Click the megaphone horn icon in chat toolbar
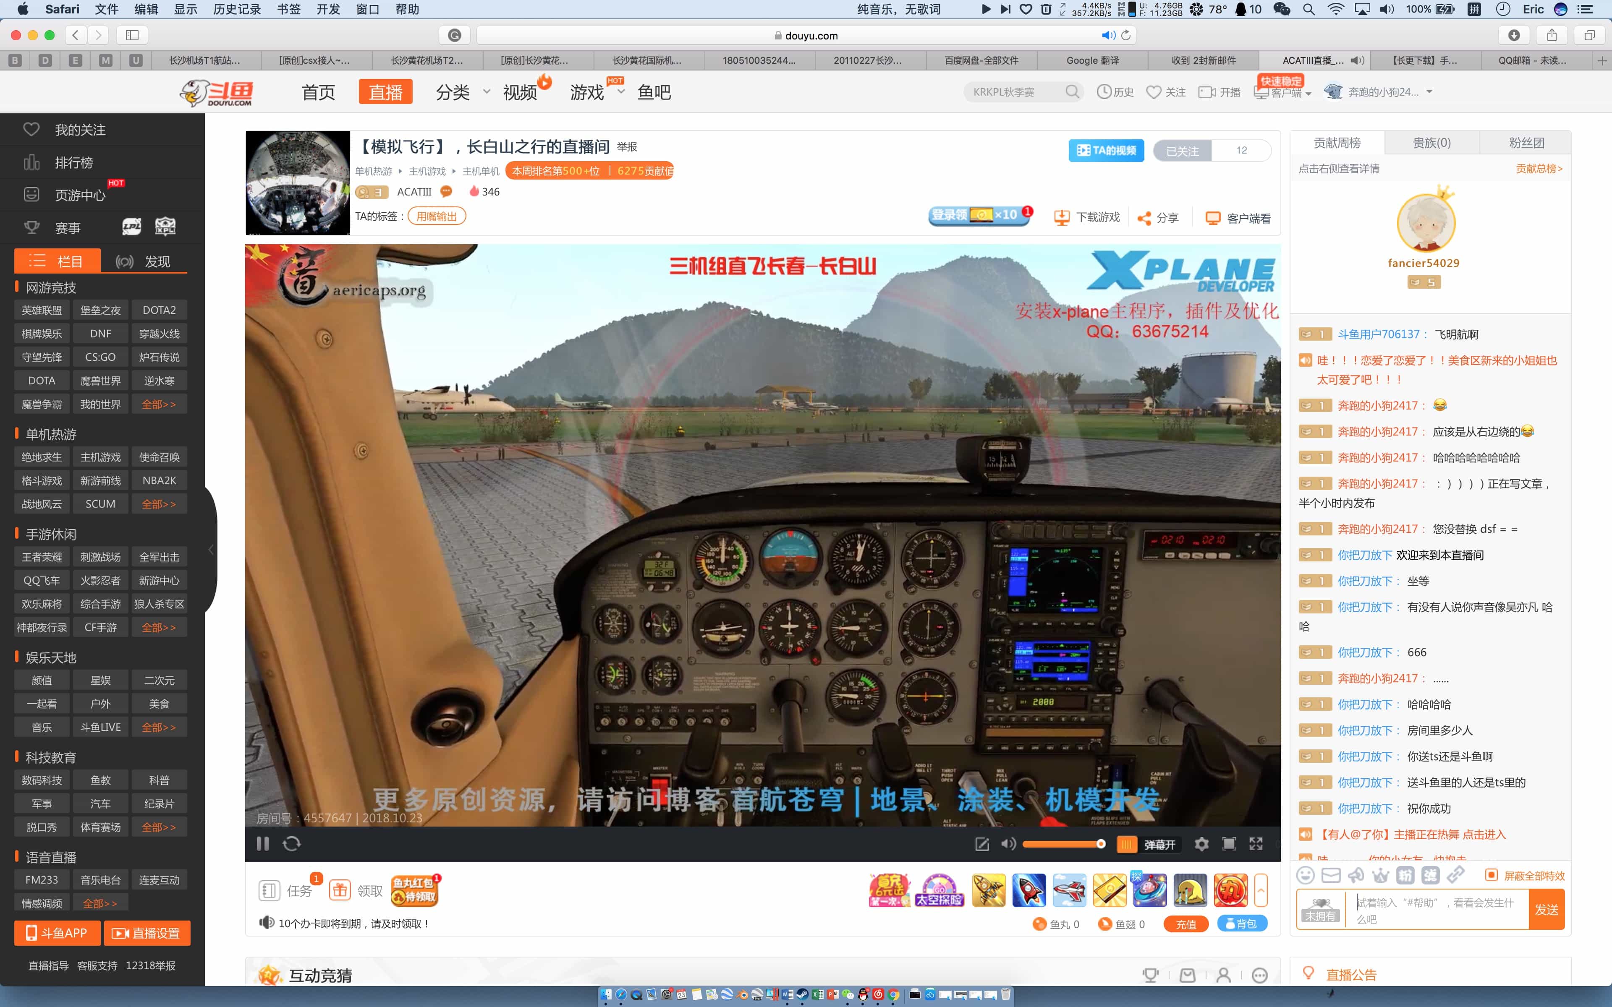Viewport: 1612px width, 1007px height. click(1356, 875)
